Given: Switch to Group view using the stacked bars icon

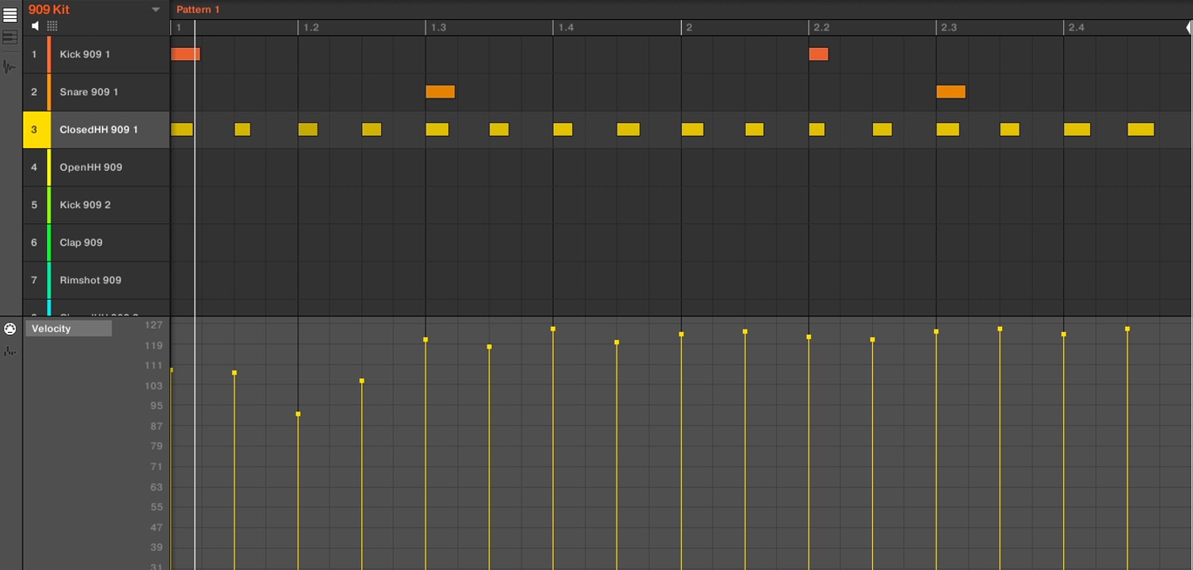Looking at the screenshot, I should (x=10, y=15).
